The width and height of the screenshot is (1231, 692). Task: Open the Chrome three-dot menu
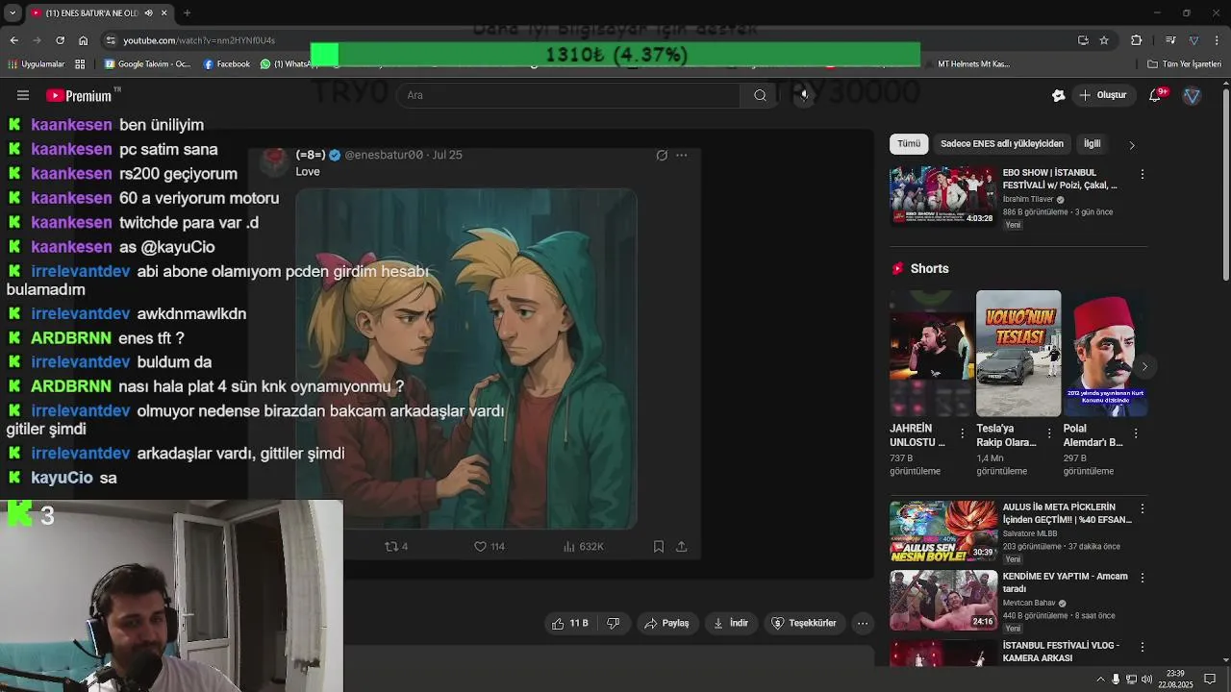(x=1218, y=40)
